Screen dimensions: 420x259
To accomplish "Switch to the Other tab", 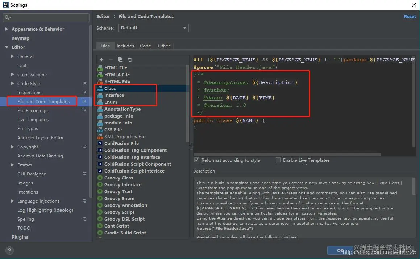I will tap(164, 46).
